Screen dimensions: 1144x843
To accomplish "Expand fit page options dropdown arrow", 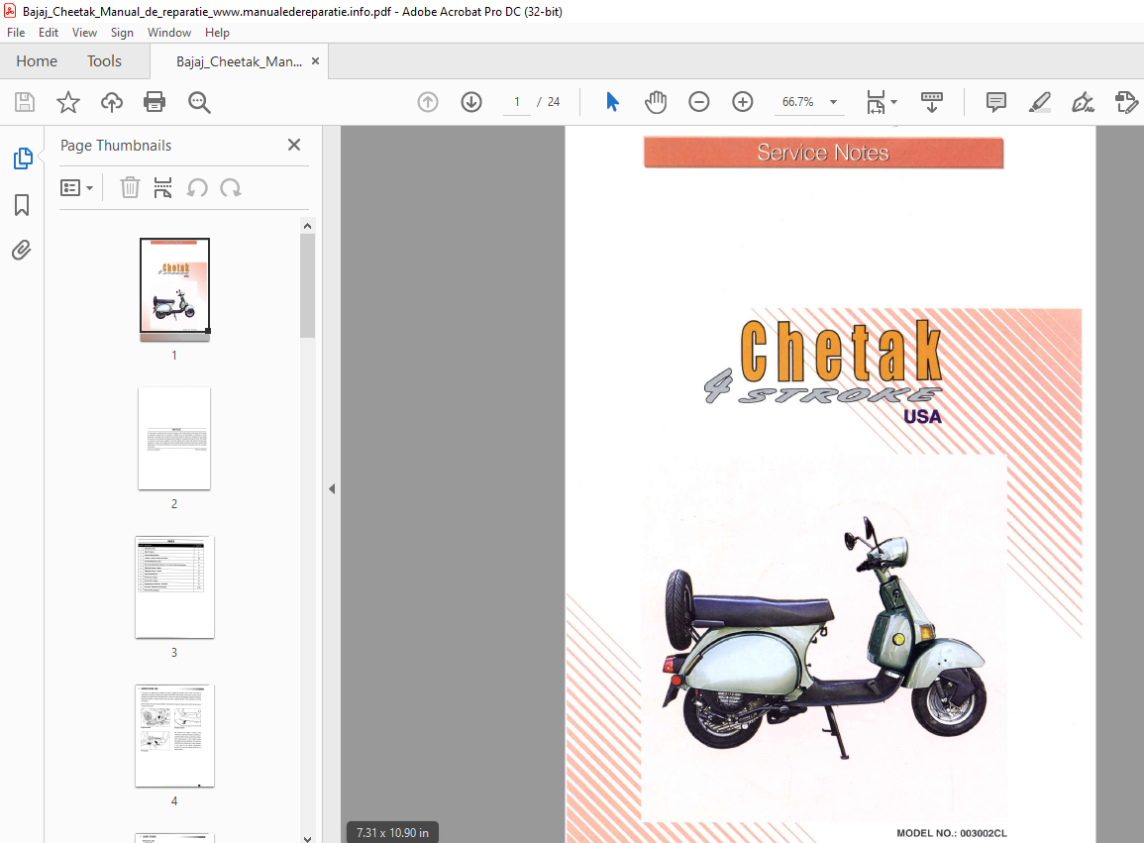I will coord(894,102).
